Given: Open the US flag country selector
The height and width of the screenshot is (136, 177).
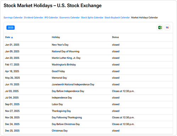Looking at the screenshot, I should pos(167,28).
